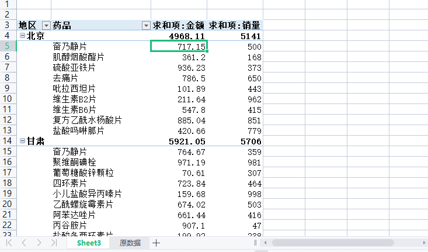Open the 药品 filter dropdown
Viewport: 428px width, 252px height.
[145, 26]
